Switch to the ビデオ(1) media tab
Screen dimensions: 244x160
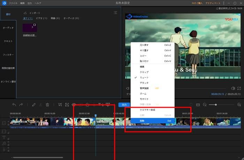[41, 18]
